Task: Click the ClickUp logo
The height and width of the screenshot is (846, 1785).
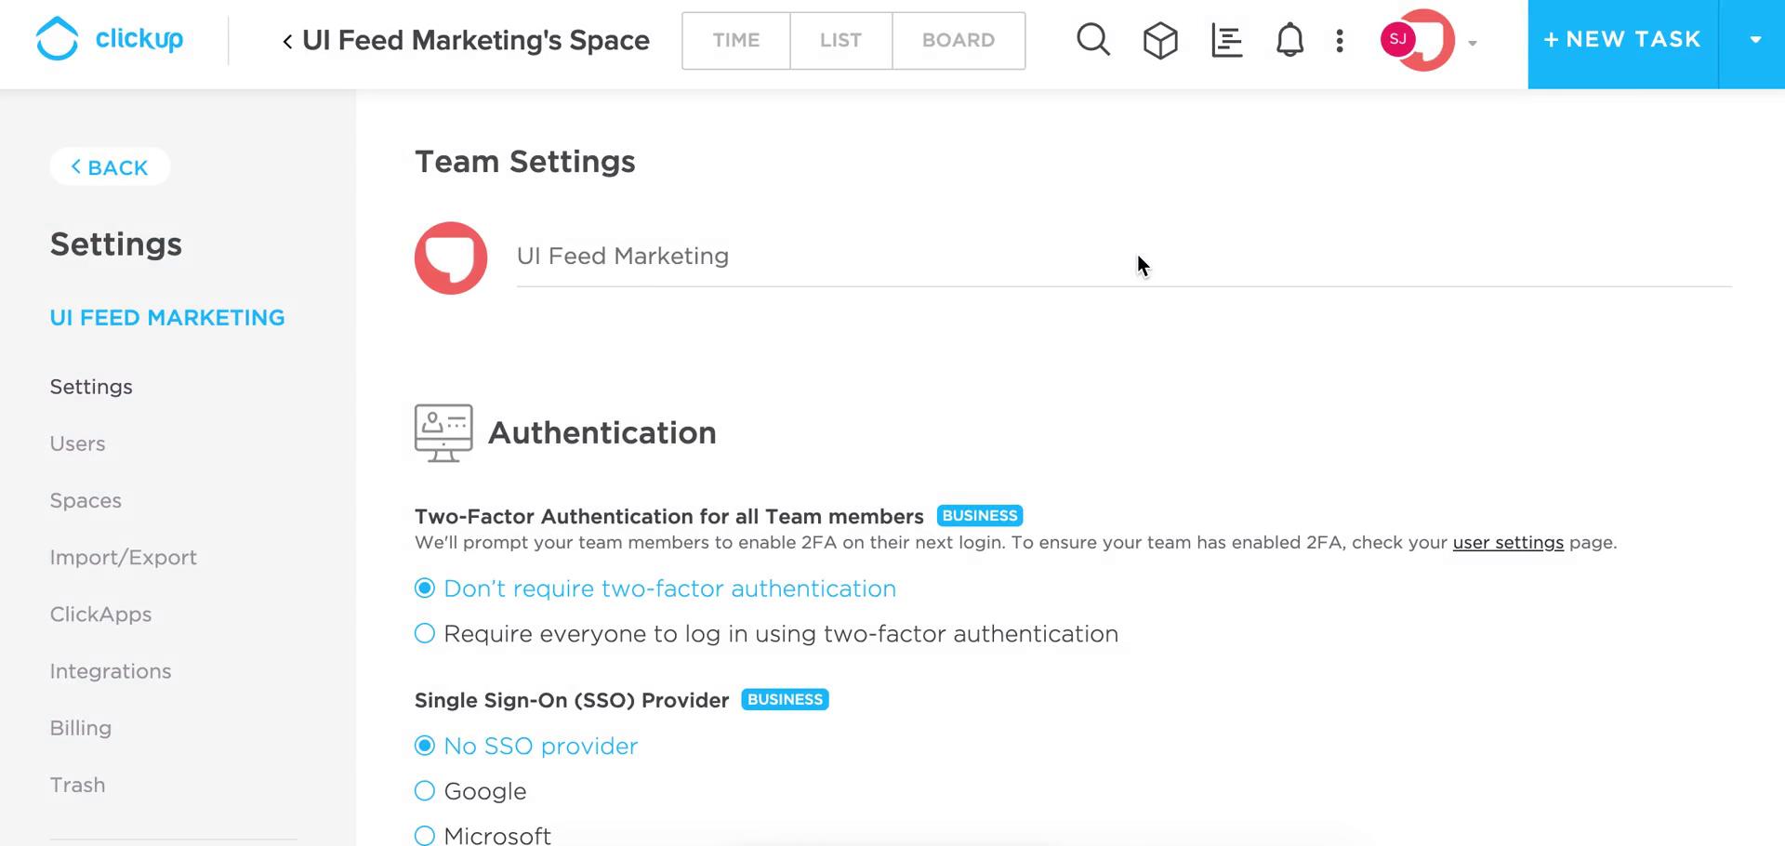Action: point(109,39)
